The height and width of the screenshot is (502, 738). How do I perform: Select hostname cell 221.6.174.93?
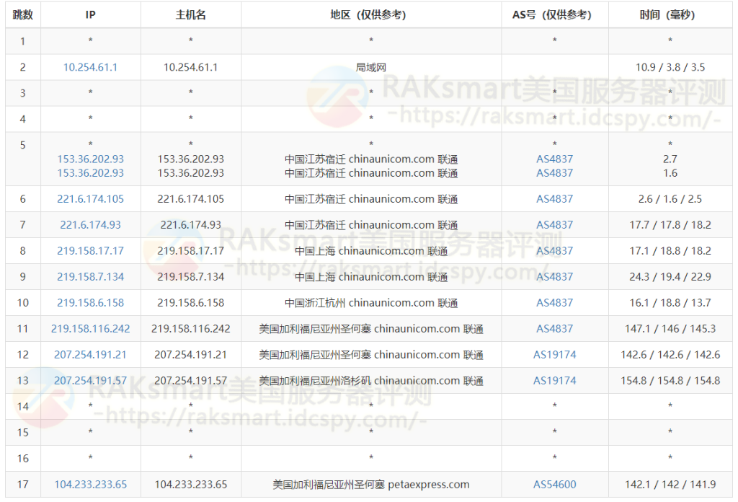coord(190,225)
